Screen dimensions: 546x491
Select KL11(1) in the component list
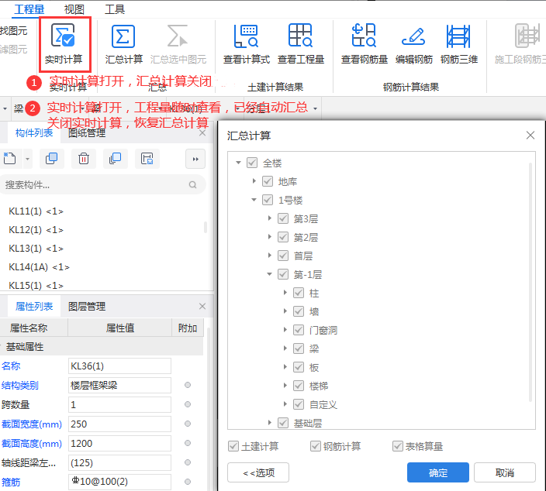[x=36, y=211]
